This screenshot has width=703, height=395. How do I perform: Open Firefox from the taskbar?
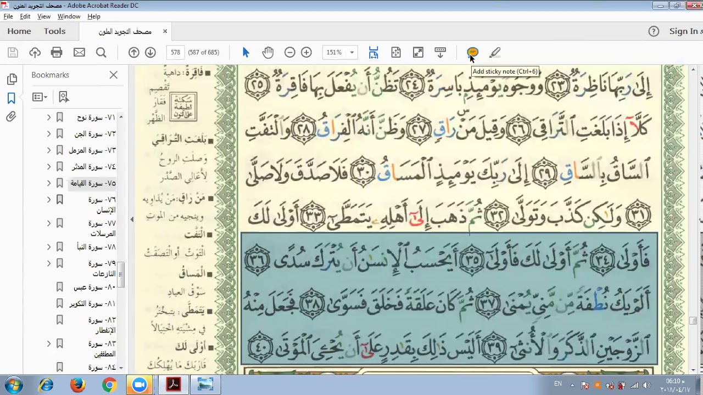click(77, 385)
